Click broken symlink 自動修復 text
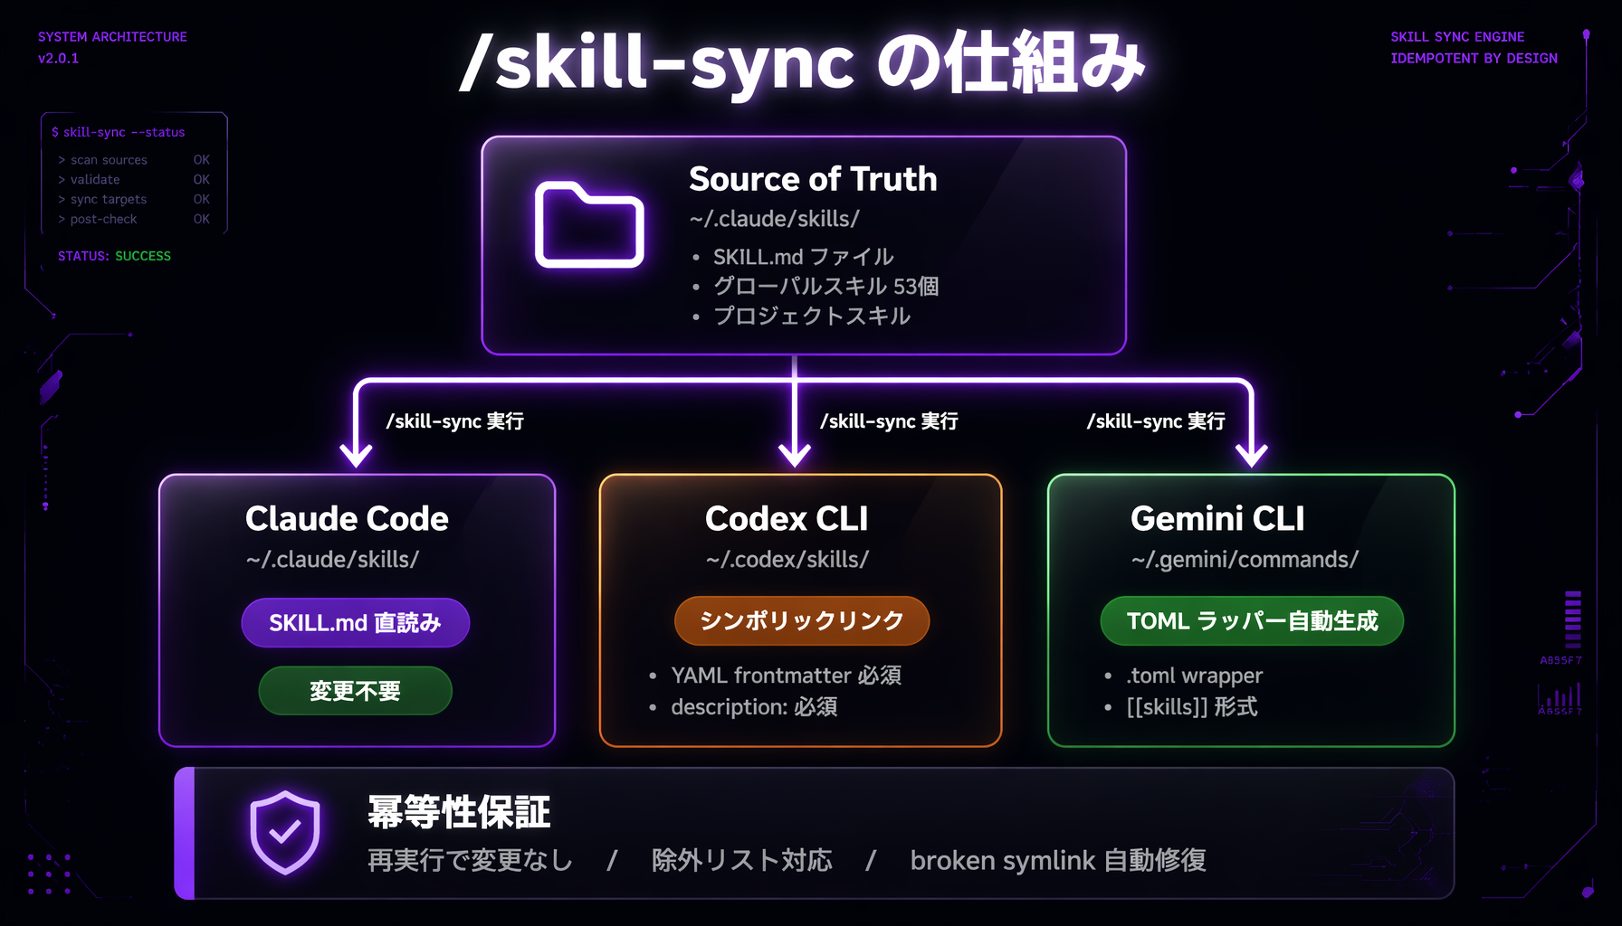This screenshot has width=1622, height=926. (1058, 860)
